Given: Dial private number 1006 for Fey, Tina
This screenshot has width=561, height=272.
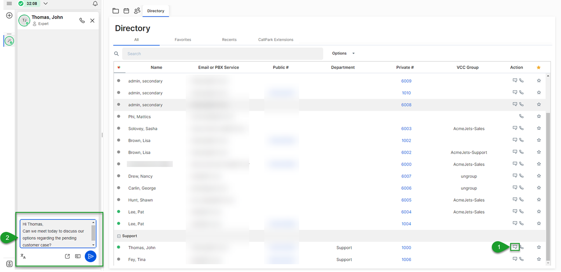Looking at the screenshot, I should click(406, 260).
